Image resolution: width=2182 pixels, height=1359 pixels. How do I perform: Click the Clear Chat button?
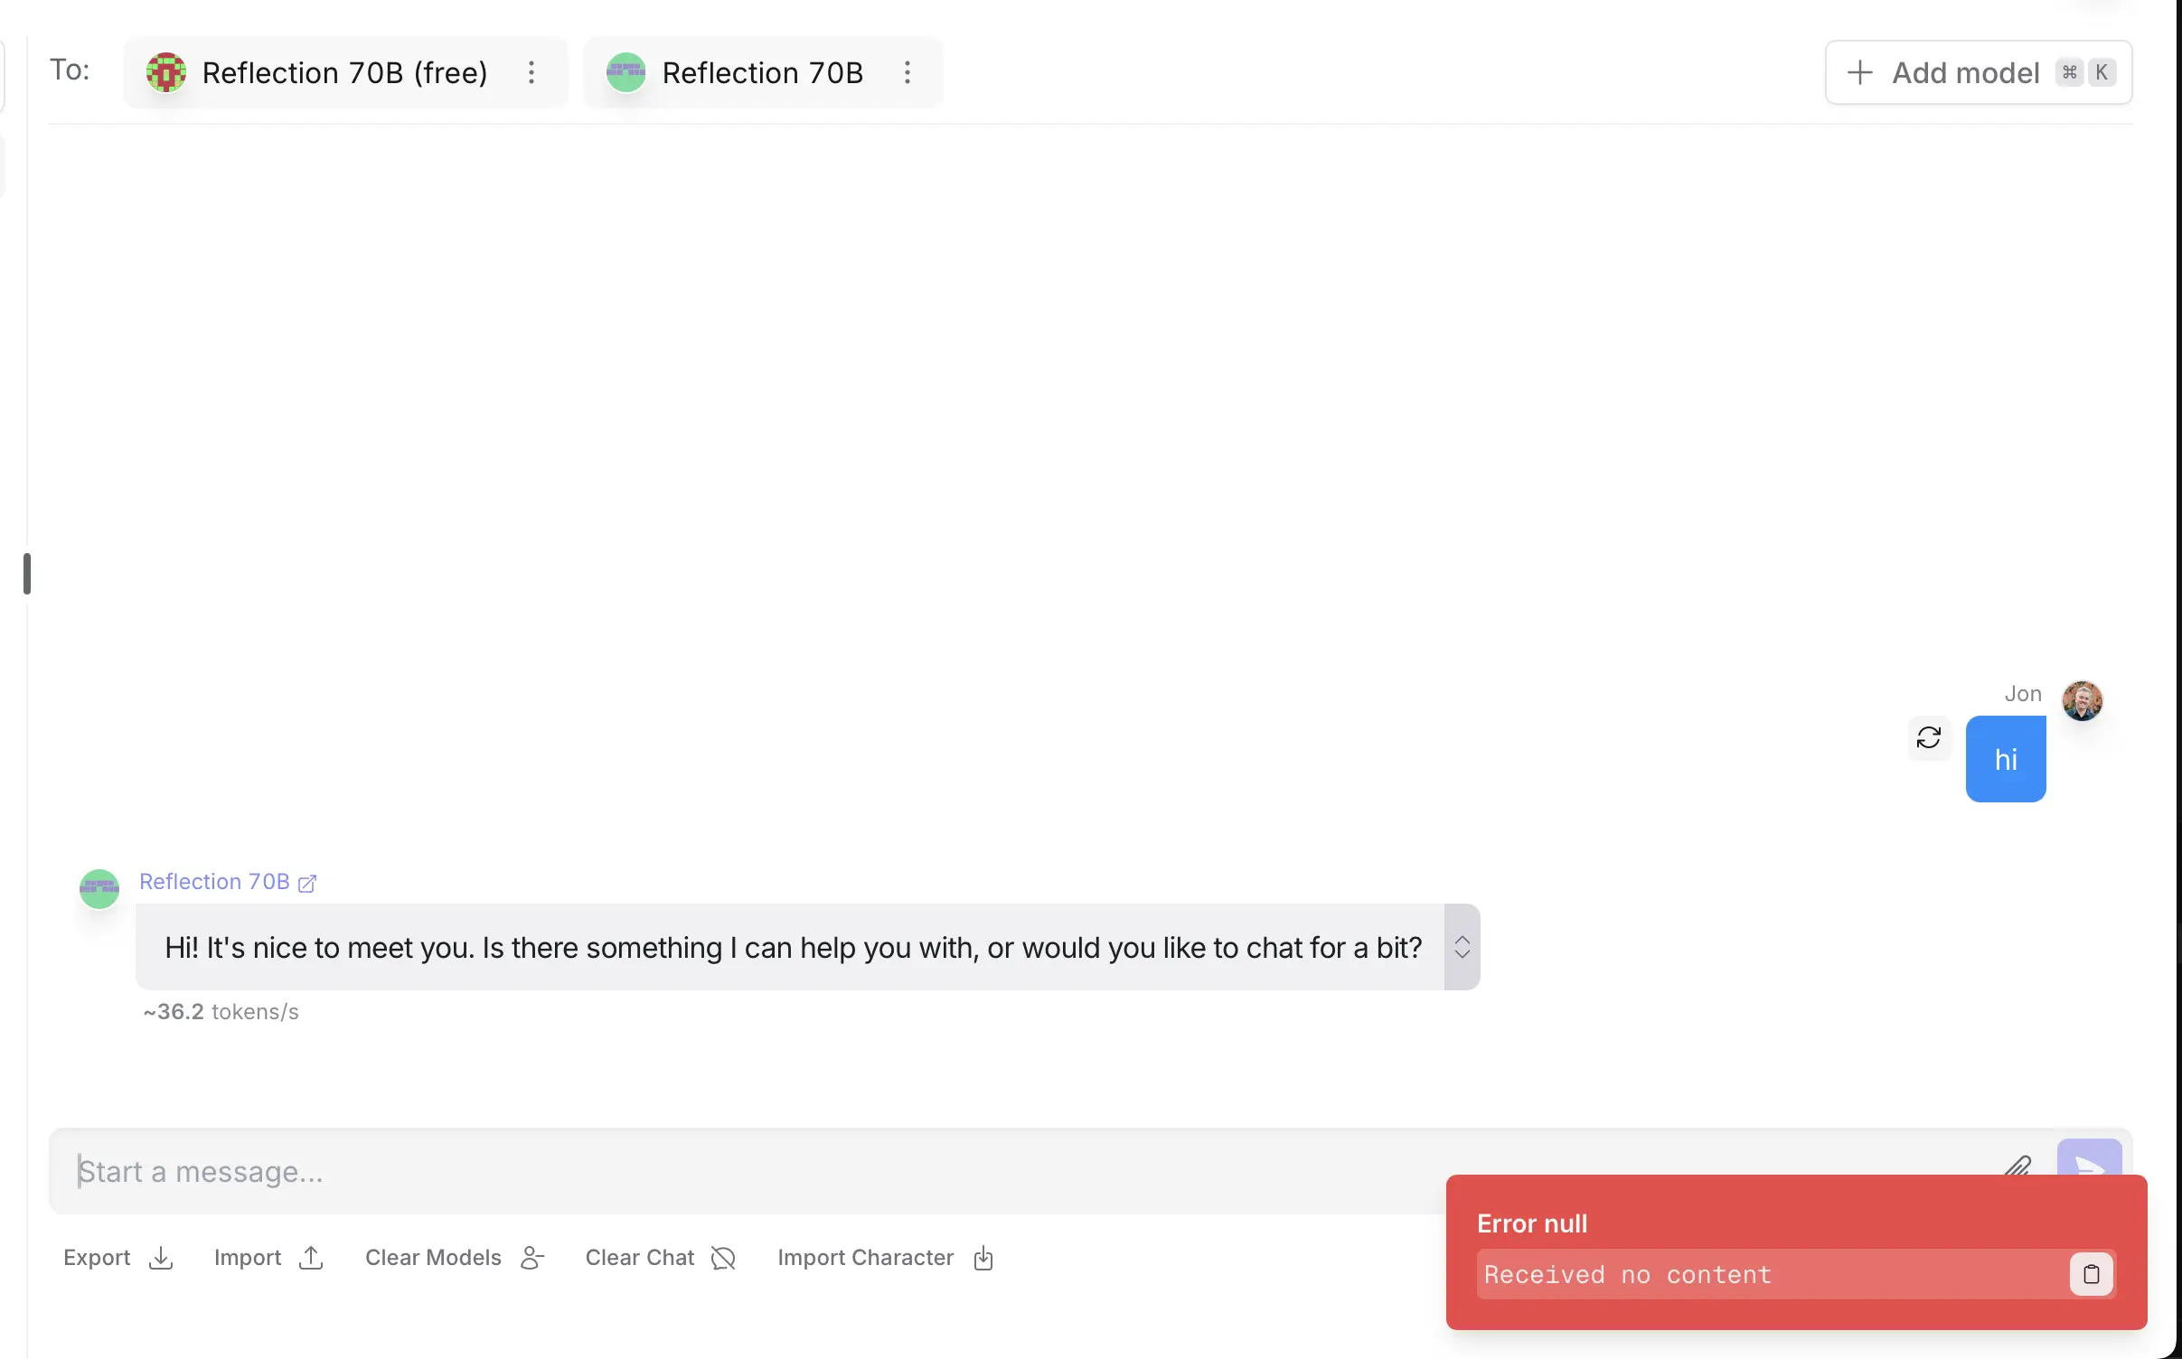pyautogui.click(x=661, y=1257)
